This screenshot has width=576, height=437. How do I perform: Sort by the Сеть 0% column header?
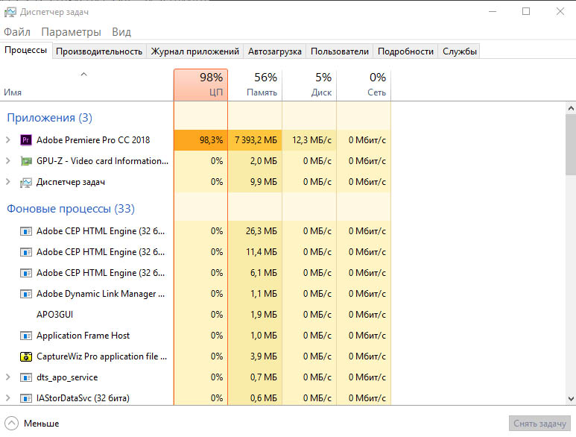tap(364, 84)
